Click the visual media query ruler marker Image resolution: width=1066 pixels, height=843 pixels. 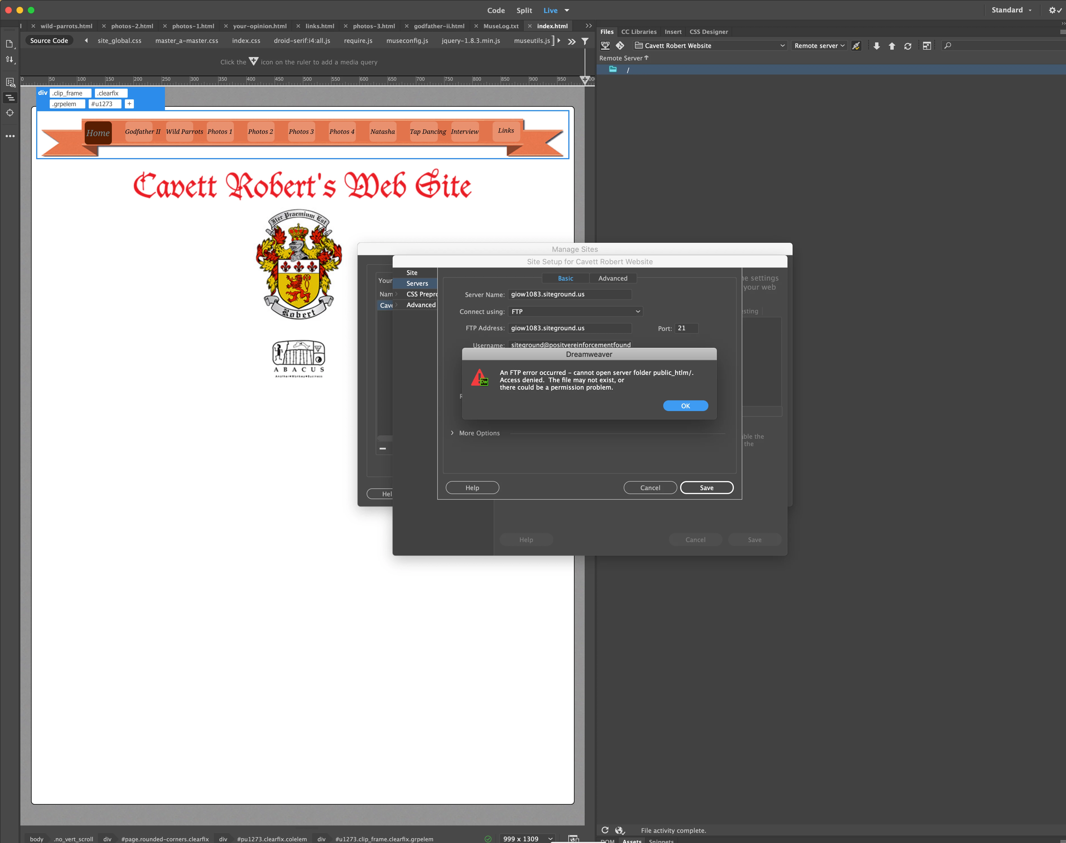[x=585, y=79]
